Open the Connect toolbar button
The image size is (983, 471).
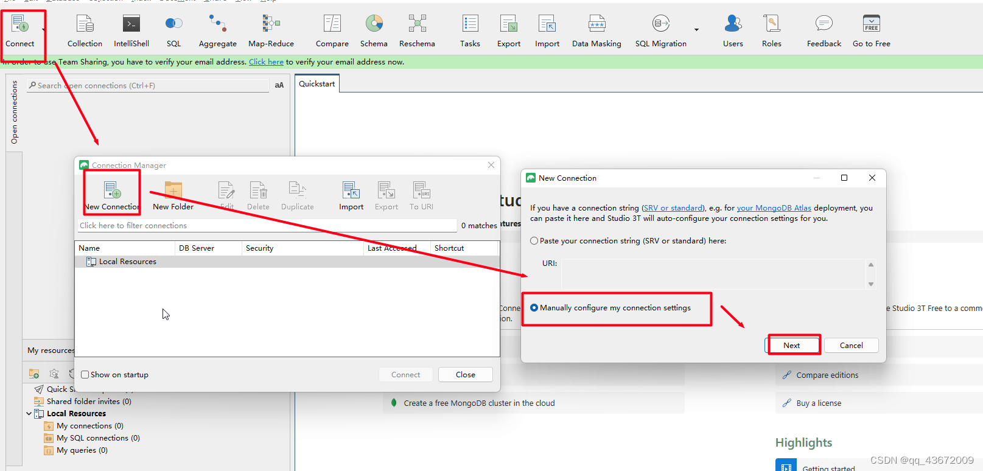click(x=20, y=32)
